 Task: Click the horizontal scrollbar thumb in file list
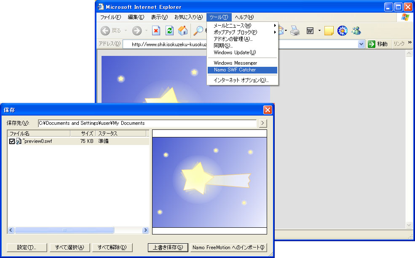coord(64,230)
